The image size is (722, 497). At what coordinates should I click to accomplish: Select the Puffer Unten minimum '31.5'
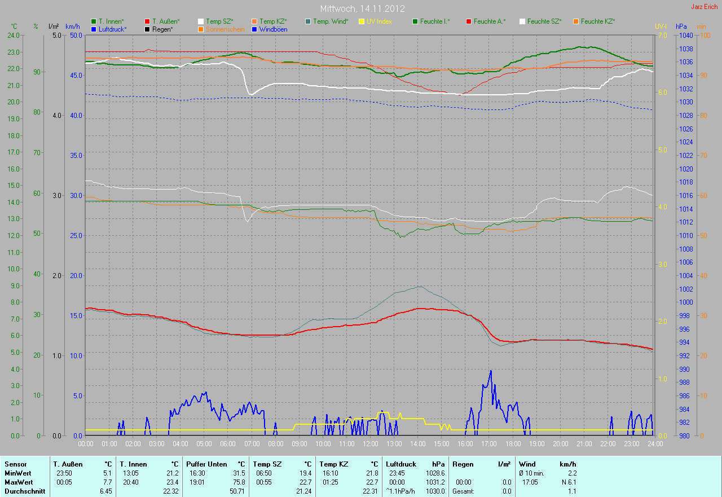(x=239, y=473)
